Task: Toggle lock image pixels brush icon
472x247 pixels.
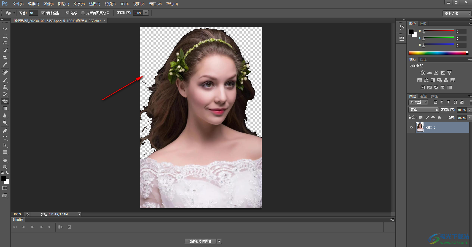Action: click(x=427, y=118)
